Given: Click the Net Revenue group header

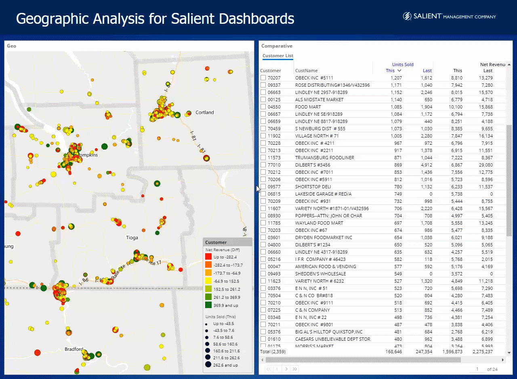Looking at the screenshot, I should 493,65.
